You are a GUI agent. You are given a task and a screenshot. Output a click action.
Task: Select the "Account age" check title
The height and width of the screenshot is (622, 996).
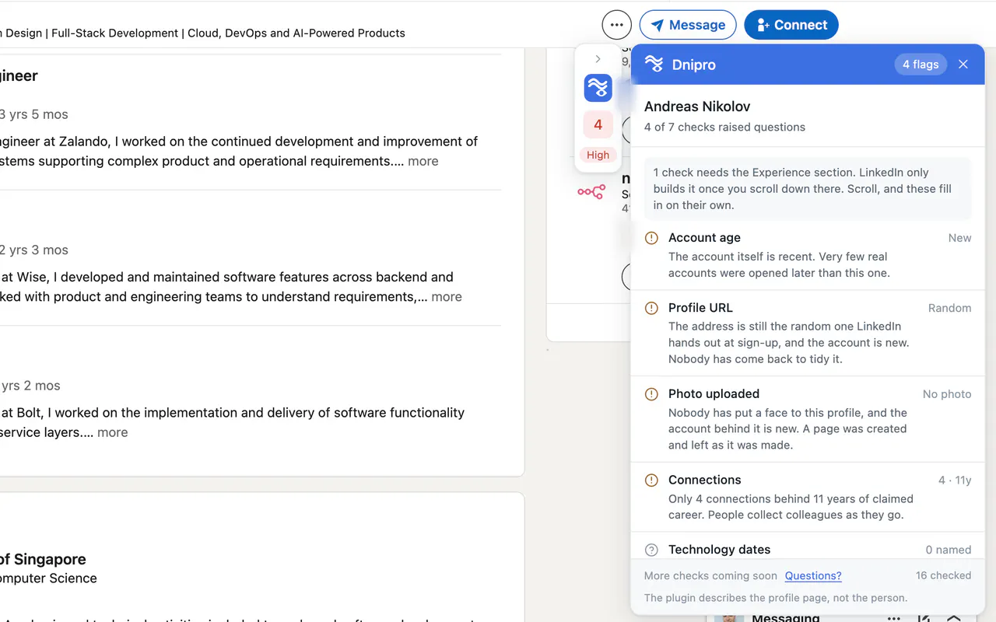click(x=704, y=238)
